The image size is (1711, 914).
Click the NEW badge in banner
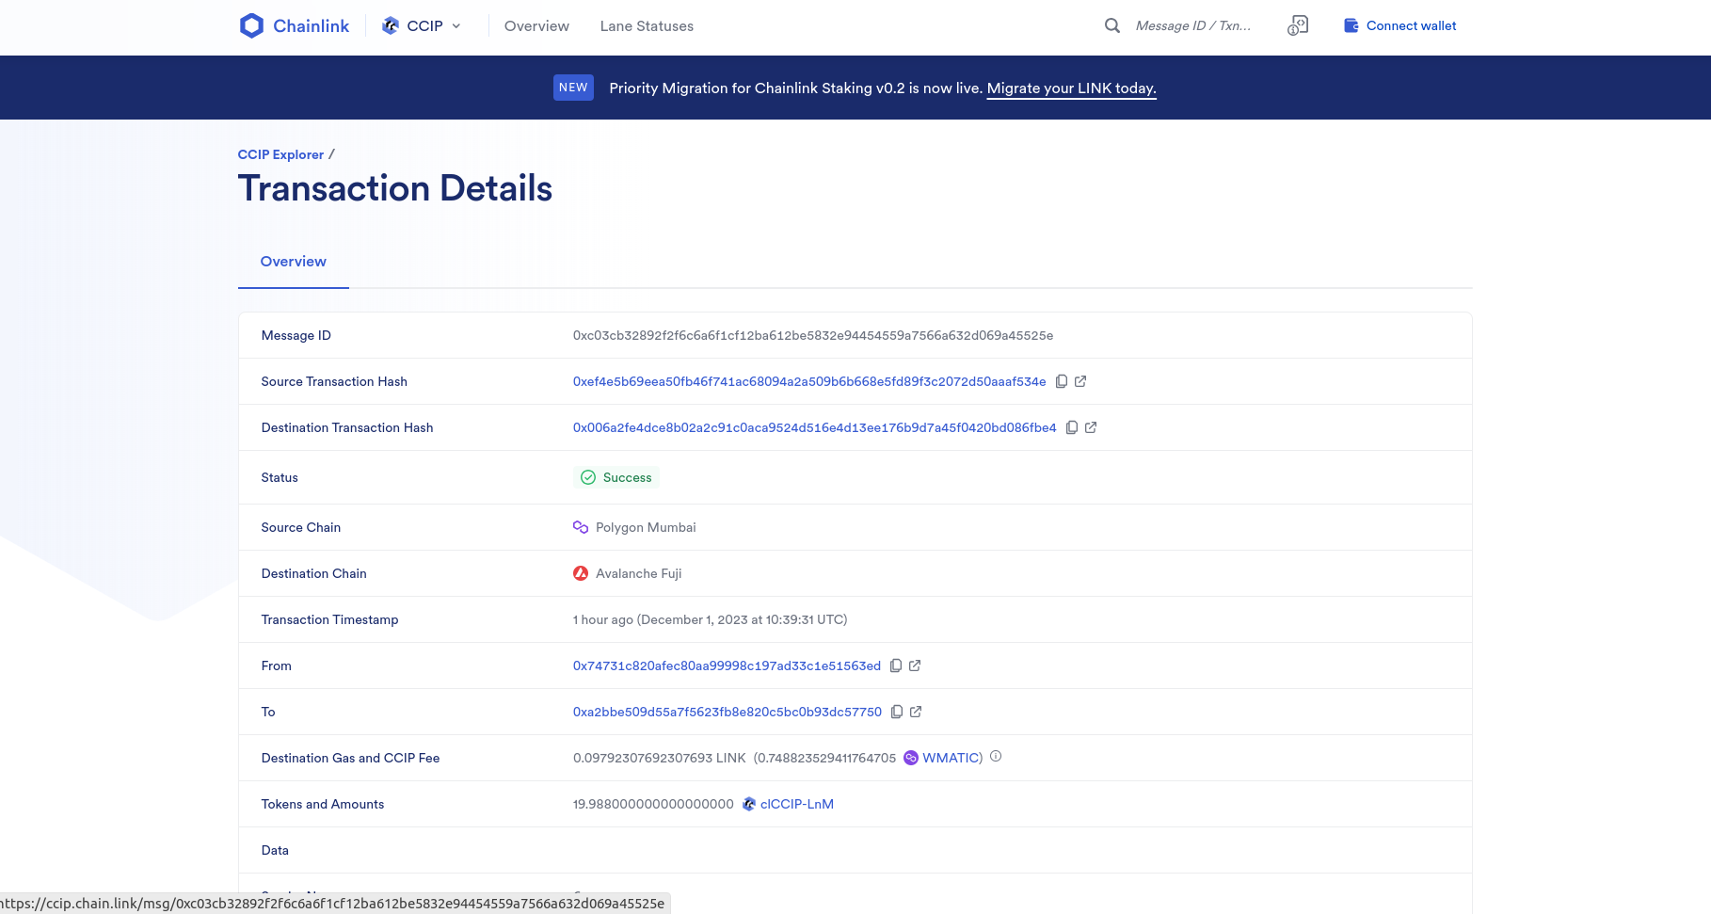click(x=573, y=88)
